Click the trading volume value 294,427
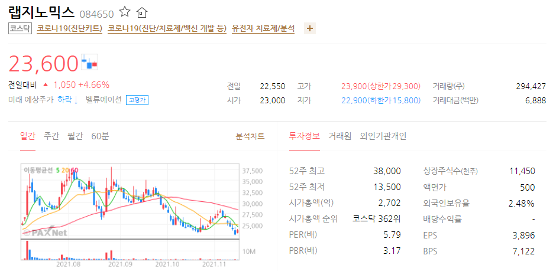This screenshot has height=278, width=553. click(x=531, y=86)
